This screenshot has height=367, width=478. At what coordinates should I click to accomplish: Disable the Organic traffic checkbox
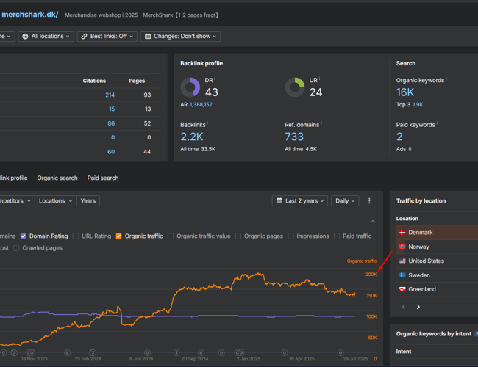pyautogui.click(x=118, y=236)
